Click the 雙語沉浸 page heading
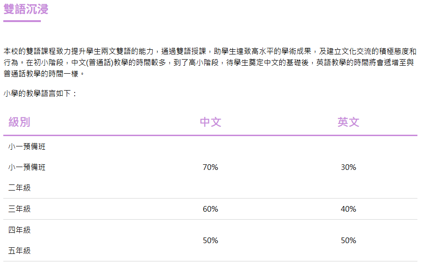Viewport: 424px width, 268px height. tap(26, 9)
